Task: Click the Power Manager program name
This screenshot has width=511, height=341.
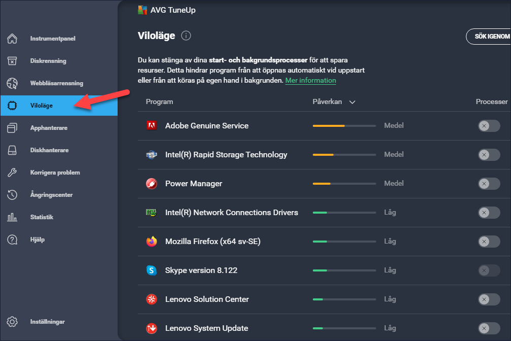Action: tap(194, 183)
